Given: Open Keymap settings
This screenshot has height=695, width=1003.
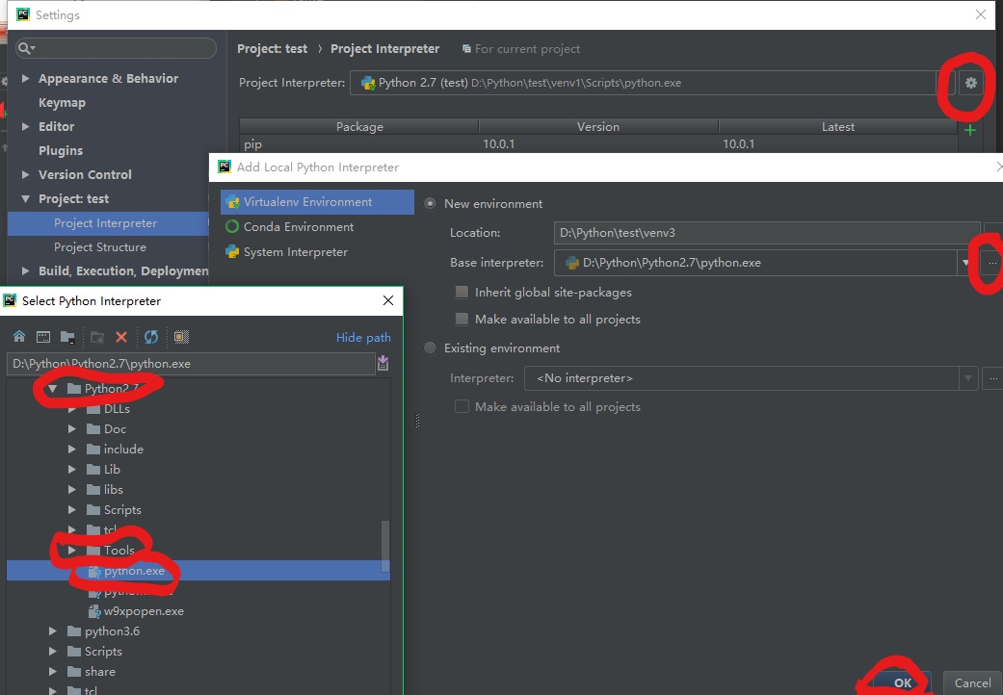Looking at the screenshot, I should click(62, 102).
